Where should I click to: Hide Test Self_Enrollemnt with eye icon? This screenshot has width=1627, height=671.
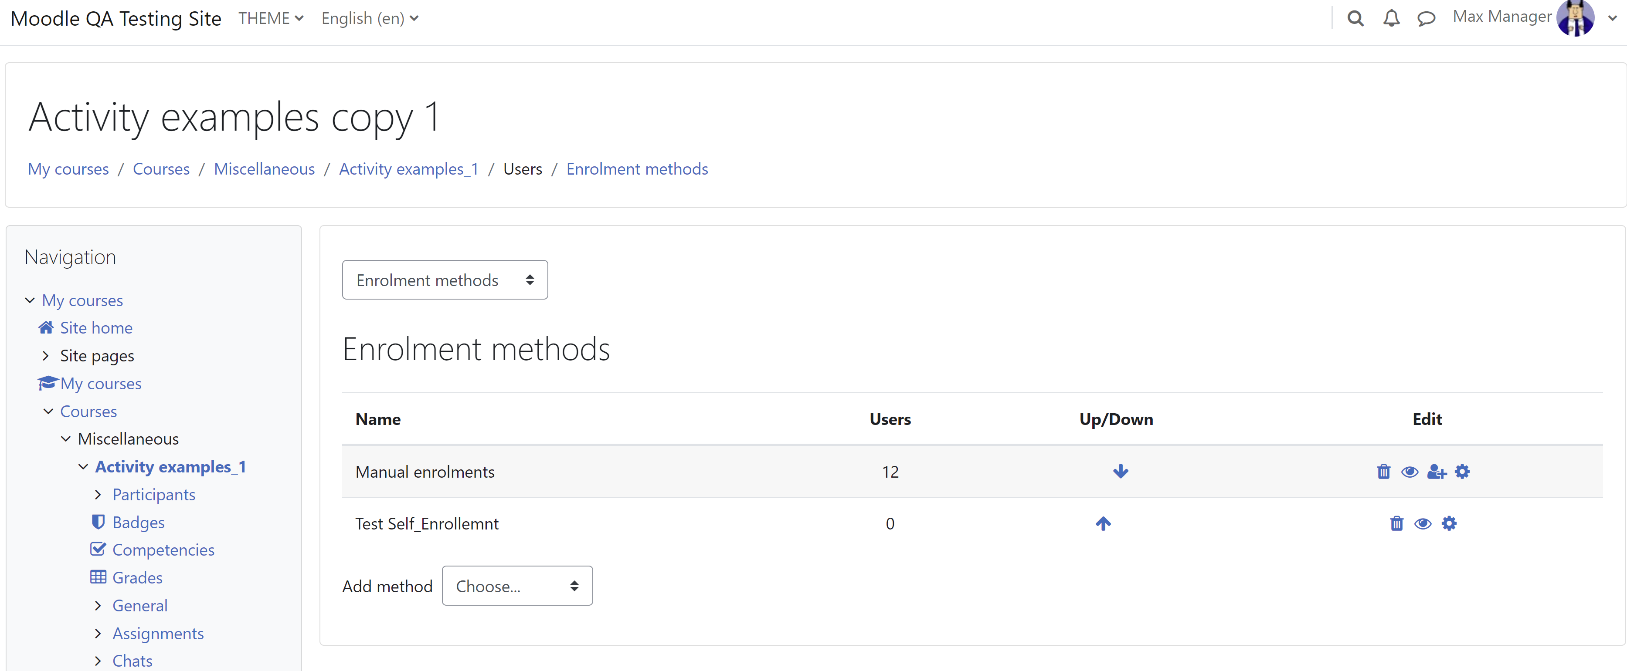(x=1423, y=523)
